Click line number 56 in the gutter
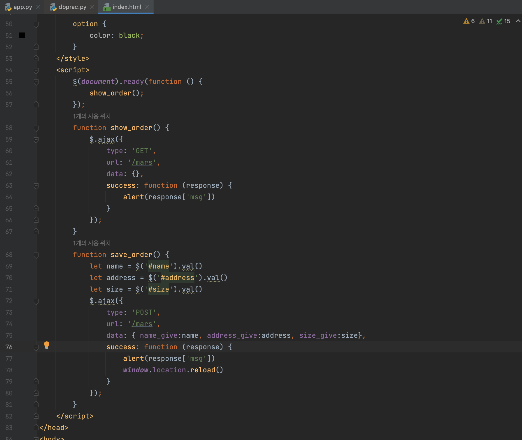The height and width of the screenshot is (440, 522). 9,93
